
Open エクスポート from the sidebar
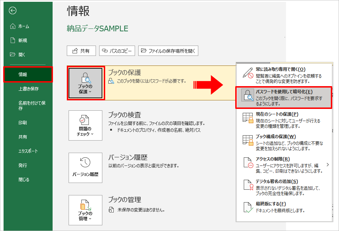28,151
